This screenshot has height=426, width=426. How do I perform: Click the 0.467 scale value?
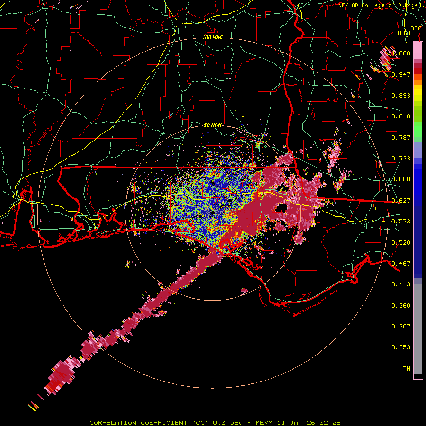[x=401, y=264]
